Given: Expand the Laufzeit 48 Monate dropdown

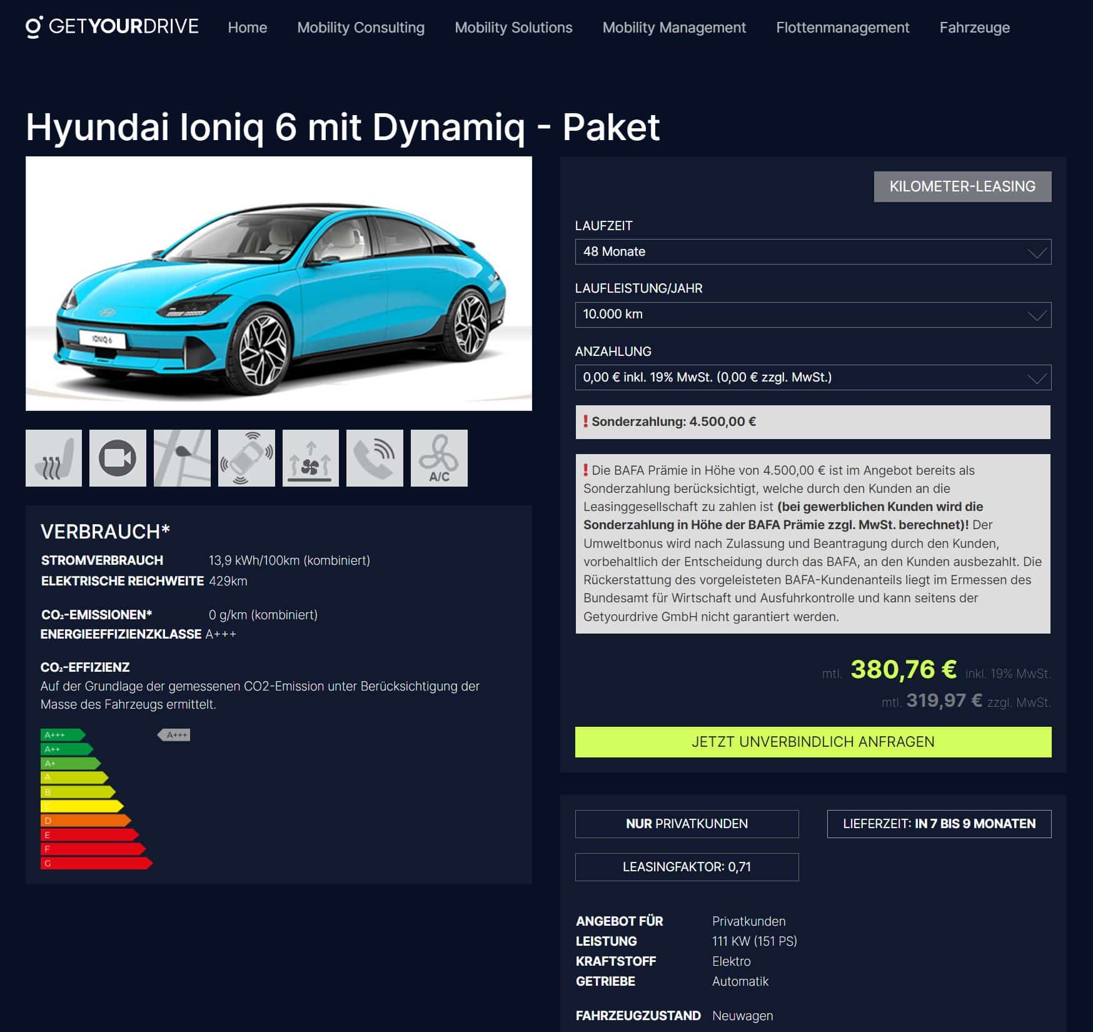Looking at the screenshot, I should pyautogui.click(x=813, y=251).
